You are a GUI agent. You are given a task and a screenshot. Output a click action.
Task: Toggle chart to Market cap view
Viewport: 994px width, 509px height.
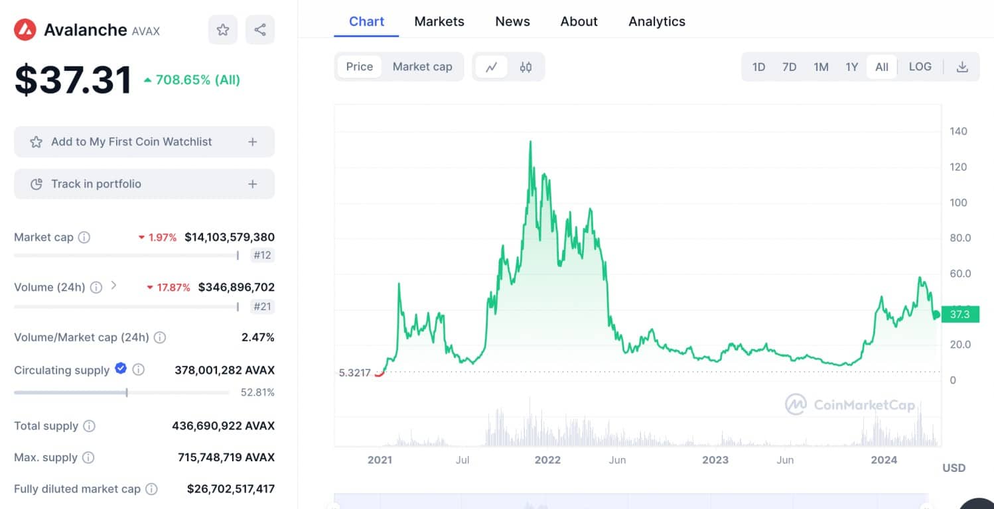point(423,67)
